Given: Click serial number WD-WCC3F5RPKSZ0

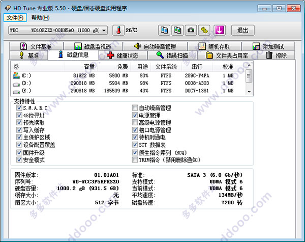Looking at the screenshot, I should [x=96, y=182].
